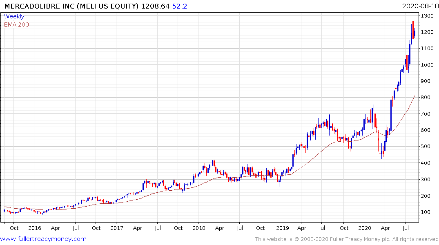The image size is (439, 245).
Task: Click the 1300 price axis label
Action: [x=427, y=16]
